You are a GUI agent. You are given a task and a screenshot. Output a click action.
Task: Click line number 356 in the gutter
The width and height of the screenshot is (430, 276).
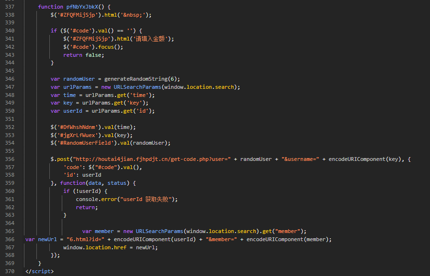click(x=10, y=159)
